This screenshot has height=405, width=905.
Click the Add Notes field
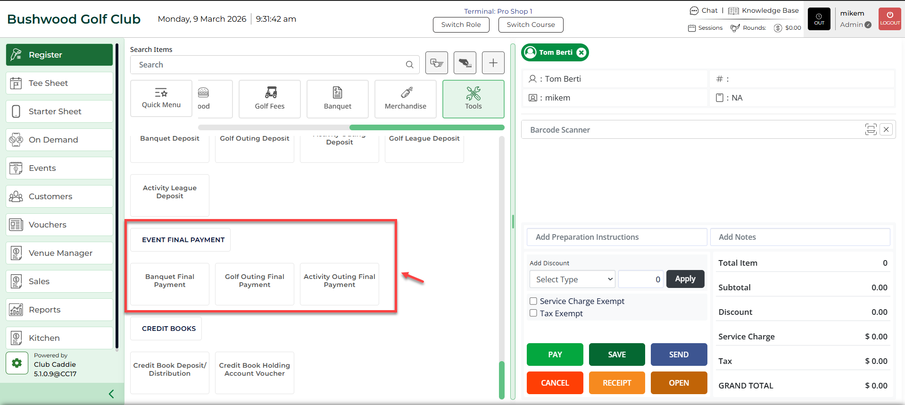[x=800, y=237]
